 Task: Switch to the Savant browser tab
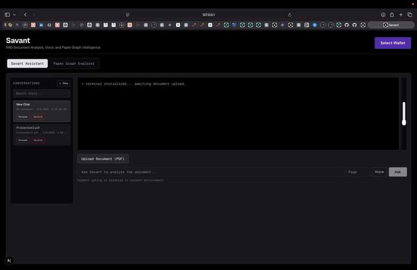(391, 25)
